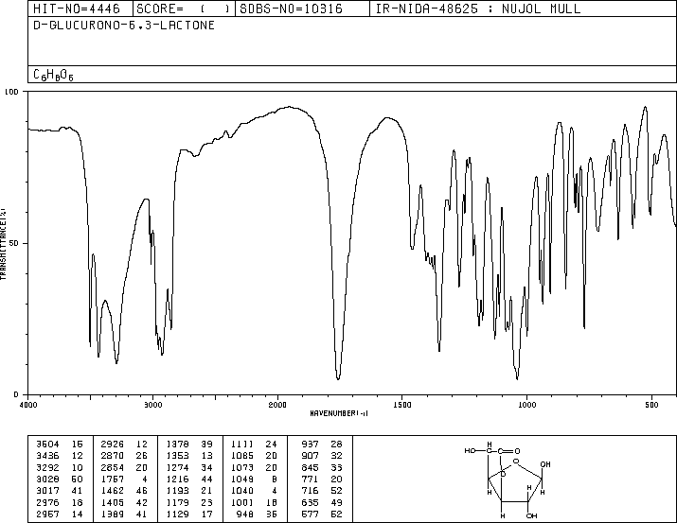Select the molecular formula C6H8O6

click(54, 75)
